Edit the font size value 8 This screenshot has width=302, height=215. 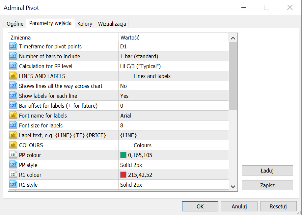point(173,125)
